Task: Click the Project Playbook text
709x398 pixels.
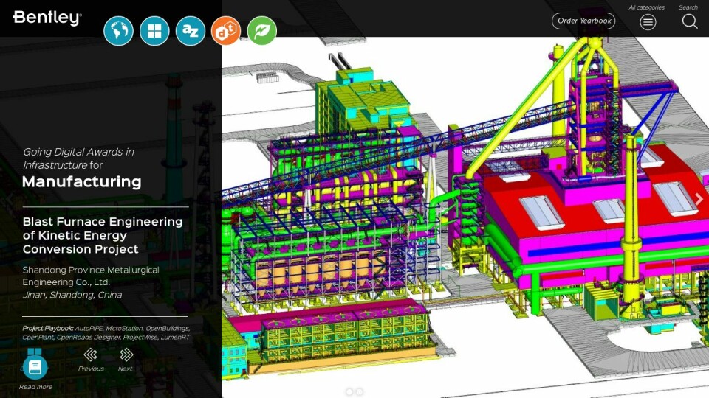Action: (x=106, y=332)
